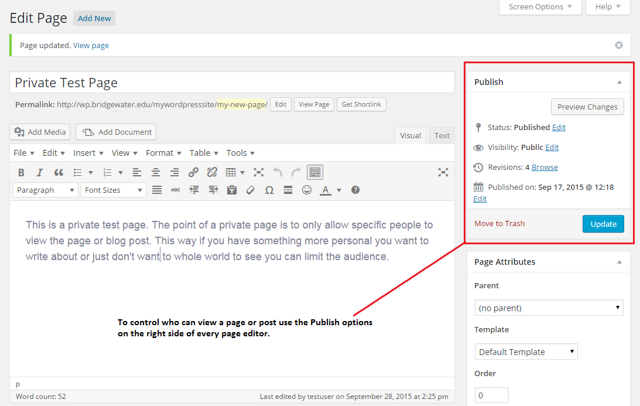
Task: Edit the Visibility setting
Action: 552,148
